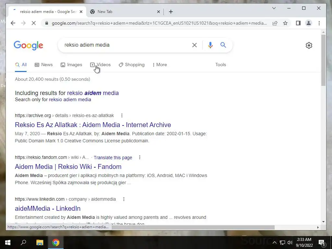This screenshot has width=332, height=249.
Task: Switch to Shopping results tab
Action: [132, 65]
